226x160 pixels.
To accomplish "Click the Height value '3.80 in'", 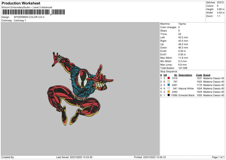I will click(220, 9).
